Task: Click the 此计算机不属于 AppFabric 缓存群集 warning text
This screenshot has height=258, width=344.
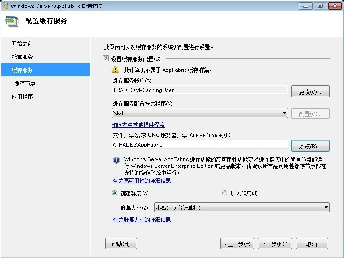Action: click(x=168, y=70)
